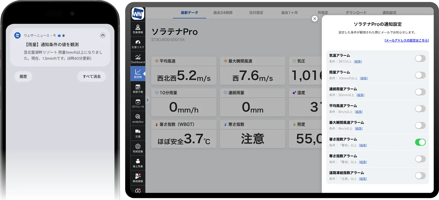Viewport: 439px width, 200px height.
Task: Switch to the ダウンロード tab
Action: tap(356, 13)
